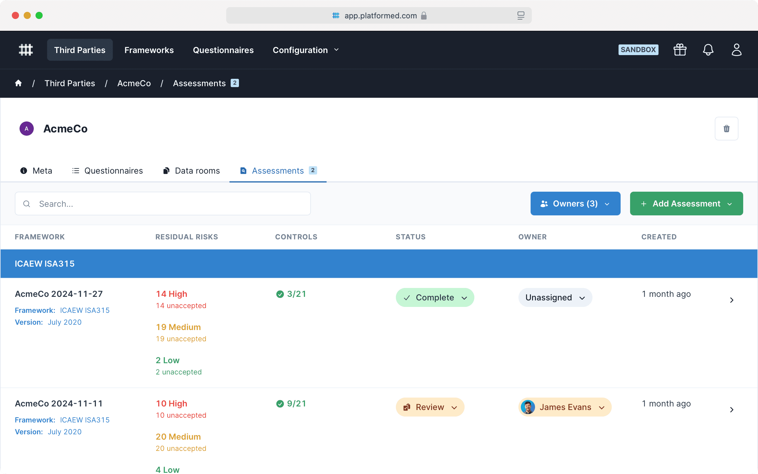
Task: Open AcmeCo 2024-11-27 row arrow
Action: pyautogui.click(x=731, y=300)
